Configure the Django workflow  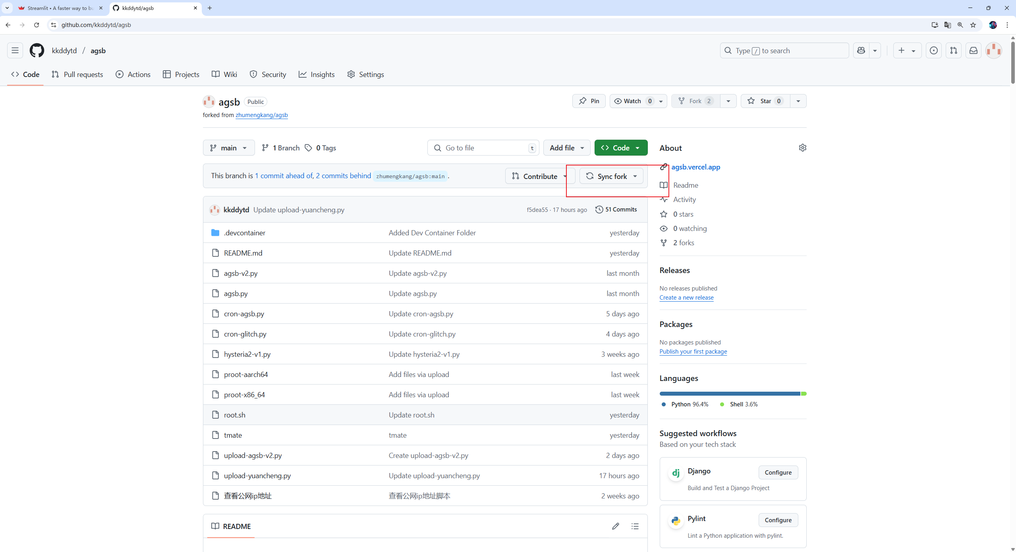(x=778, y=472)
